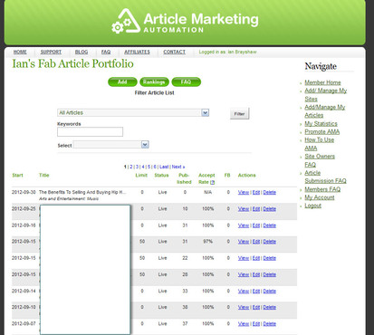Click the Logout link
Screen dimensions: 374x335
point(312,206)
